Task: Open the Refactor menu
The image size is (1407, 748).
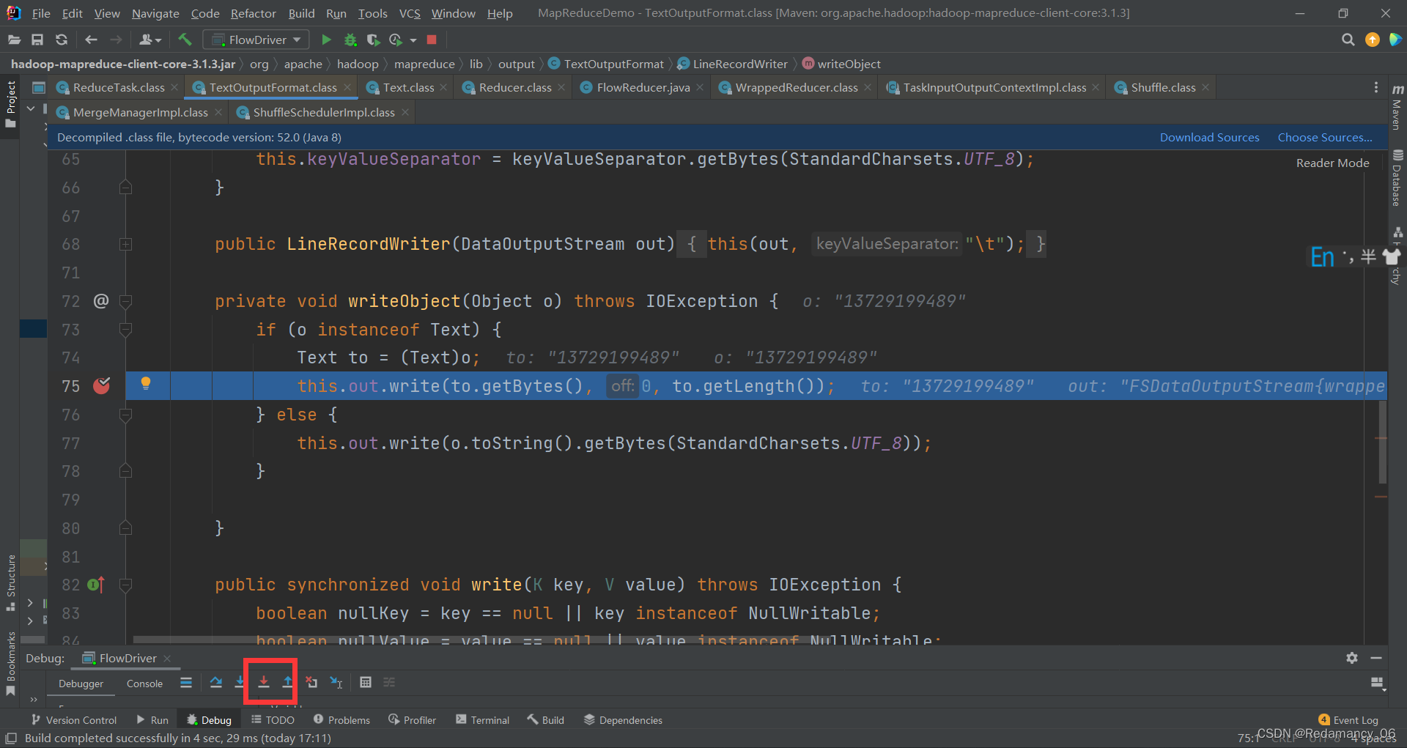Action: click(253, 13)
